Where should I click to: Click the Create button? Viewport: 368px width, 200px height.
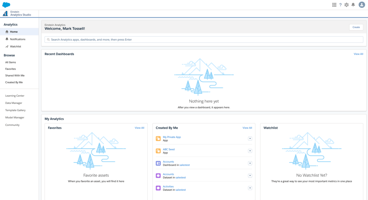(x=356, y=27)
